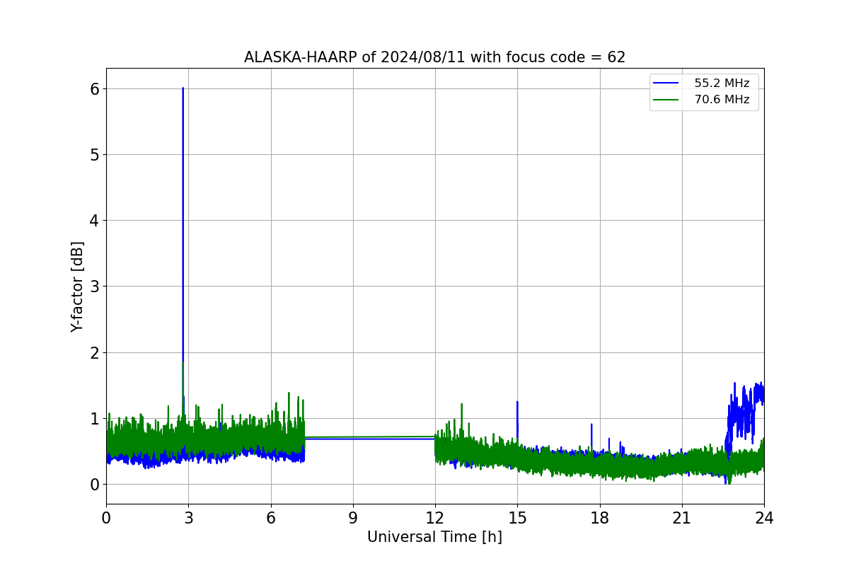Select the 70.6 MHz legend label
The image size is (849, 566).
(722, 100)
